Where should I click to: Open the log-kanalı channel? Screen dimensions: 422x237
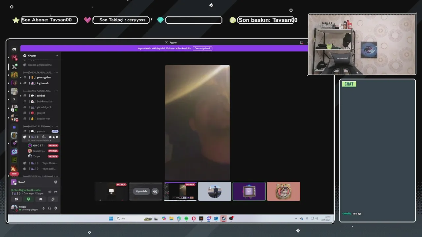41,83
